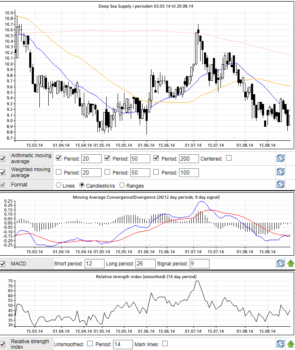The image size is (295, 350).
Task: Click green up arrow in MACD row
Action: (x=290, y=263)
